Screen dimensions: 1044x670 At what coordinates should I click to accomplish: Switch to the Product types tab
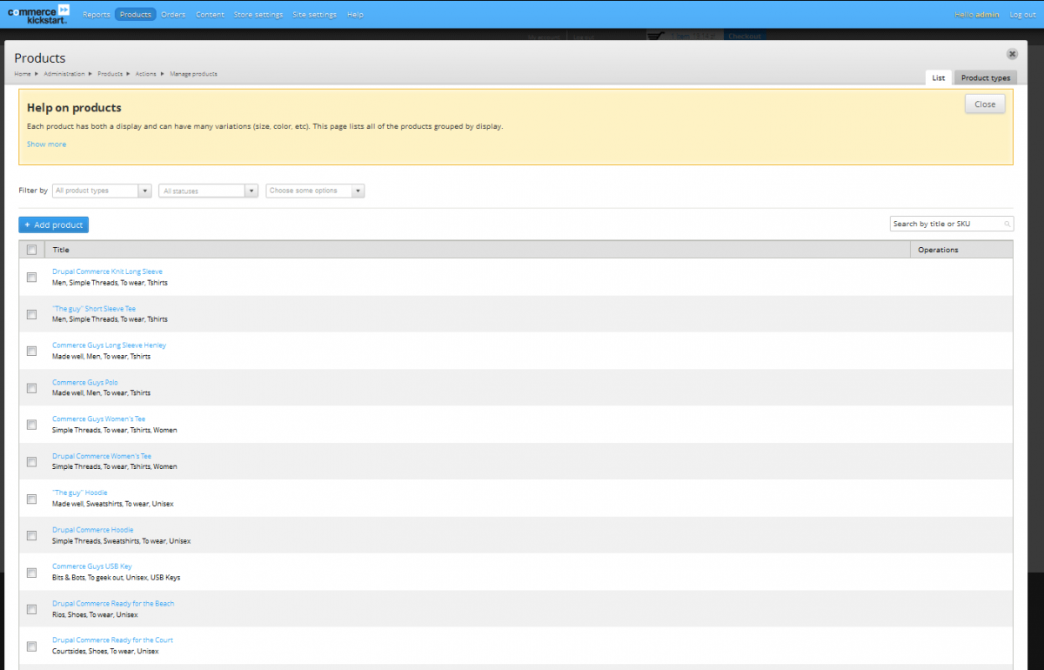[986, 77]
